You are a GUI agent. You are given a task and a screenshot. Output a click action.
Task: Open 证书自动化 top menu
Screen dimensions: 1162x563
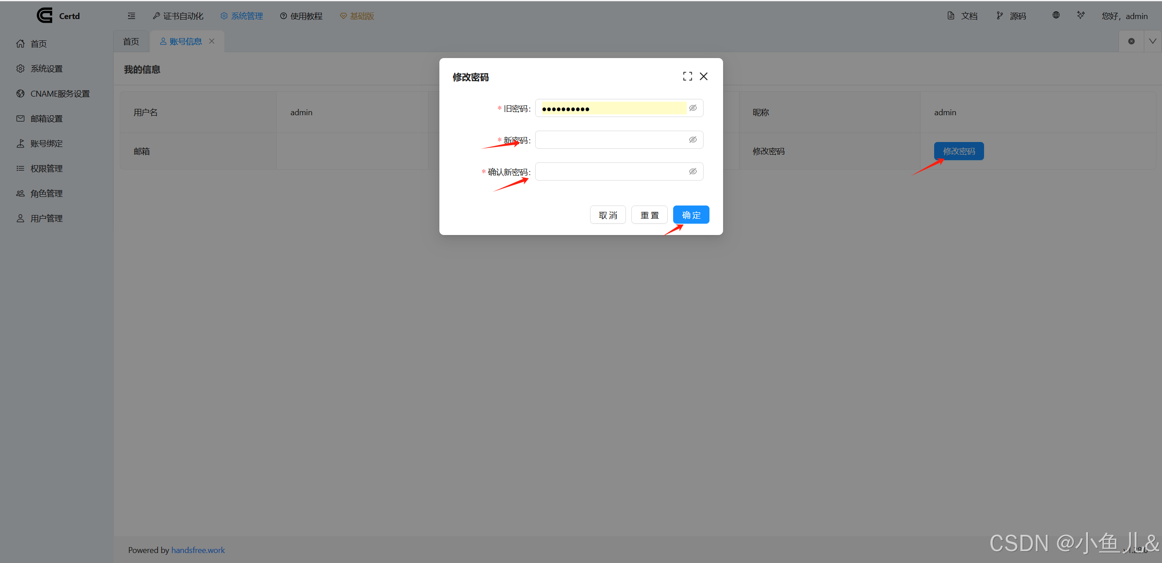click(x=178, y=16)
